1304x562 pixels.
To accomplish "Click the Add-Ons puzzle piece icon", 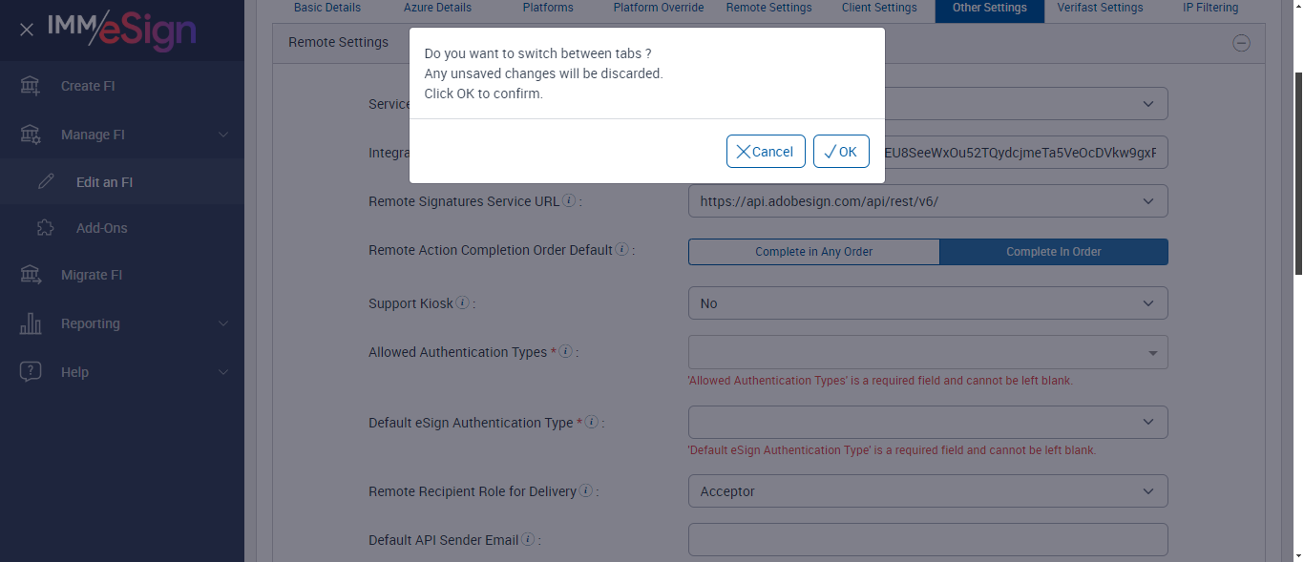I will [46, 228].
